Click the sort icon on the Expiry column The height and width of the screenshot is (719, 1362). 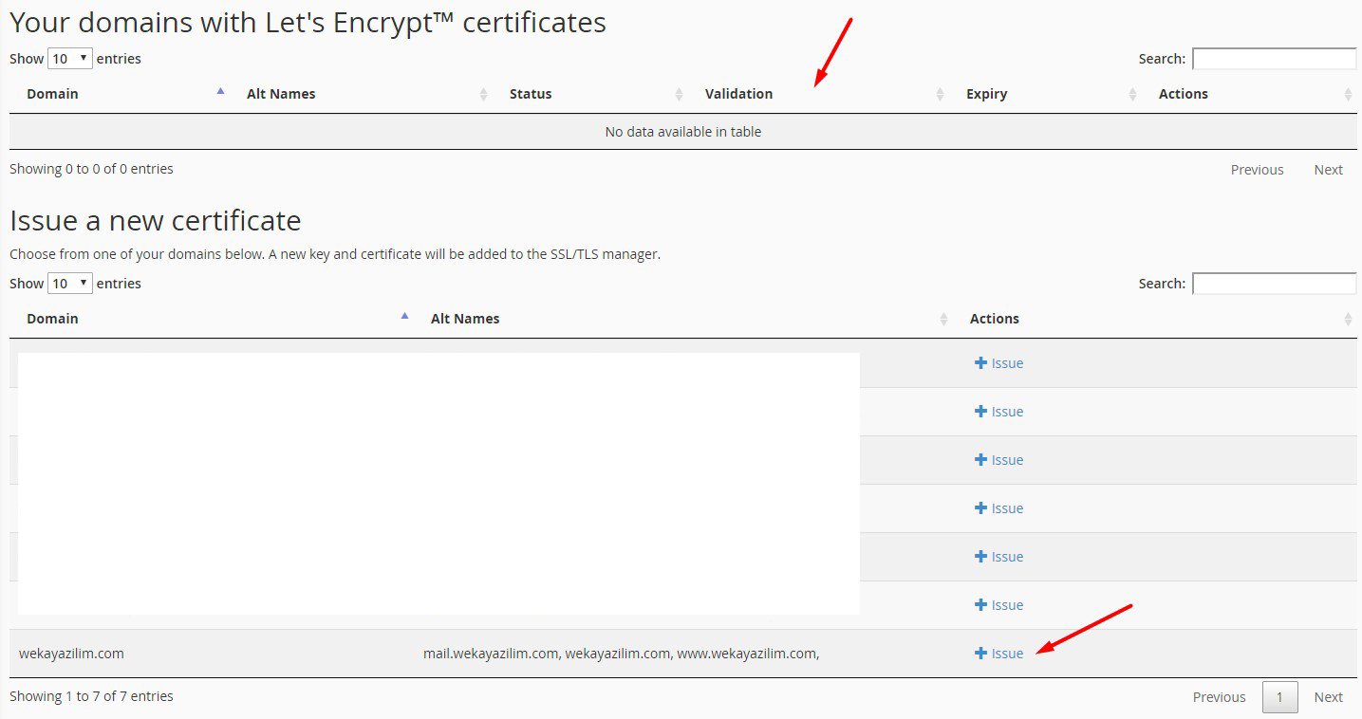tap(1132, 94)
